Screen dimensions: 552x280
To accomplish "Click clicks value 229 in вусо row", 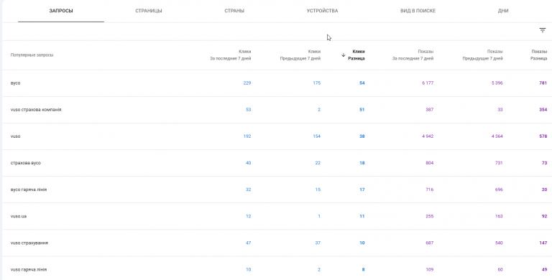I will pyautogui.click(x=247, y=83).
